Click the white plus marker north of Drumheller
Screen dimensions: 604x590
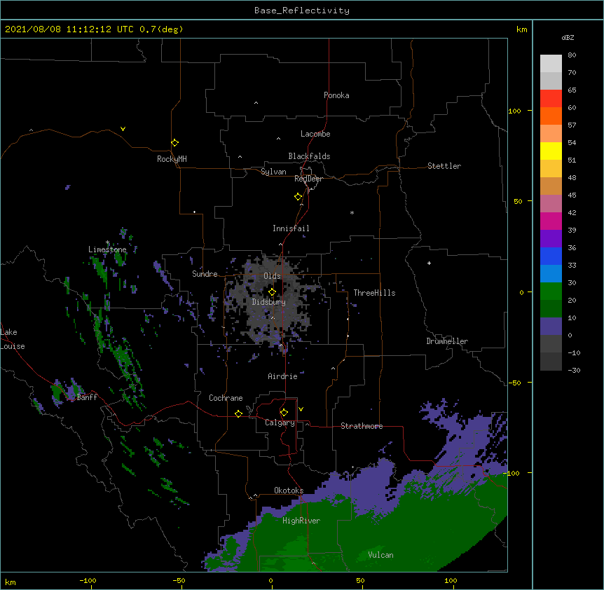pos(429,263)
